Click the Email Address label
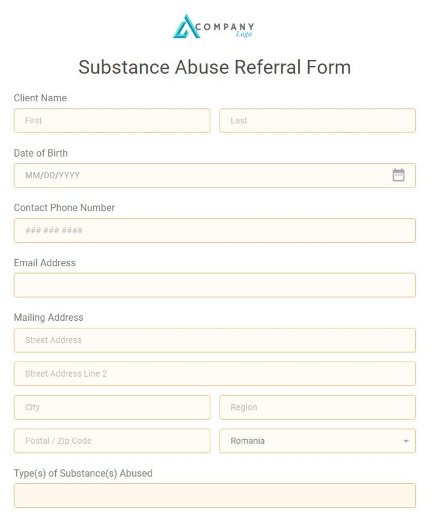 tap(44, 263)
